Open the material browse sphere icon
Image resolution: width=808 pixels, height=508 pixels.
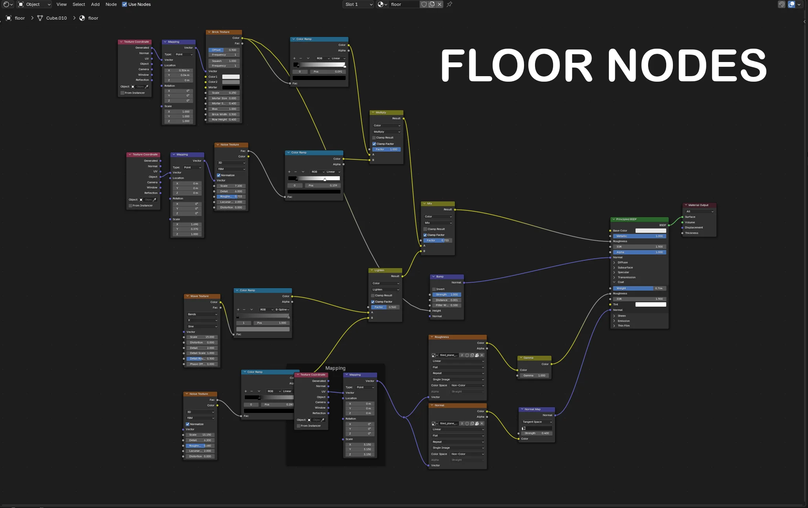click(382, 4)
